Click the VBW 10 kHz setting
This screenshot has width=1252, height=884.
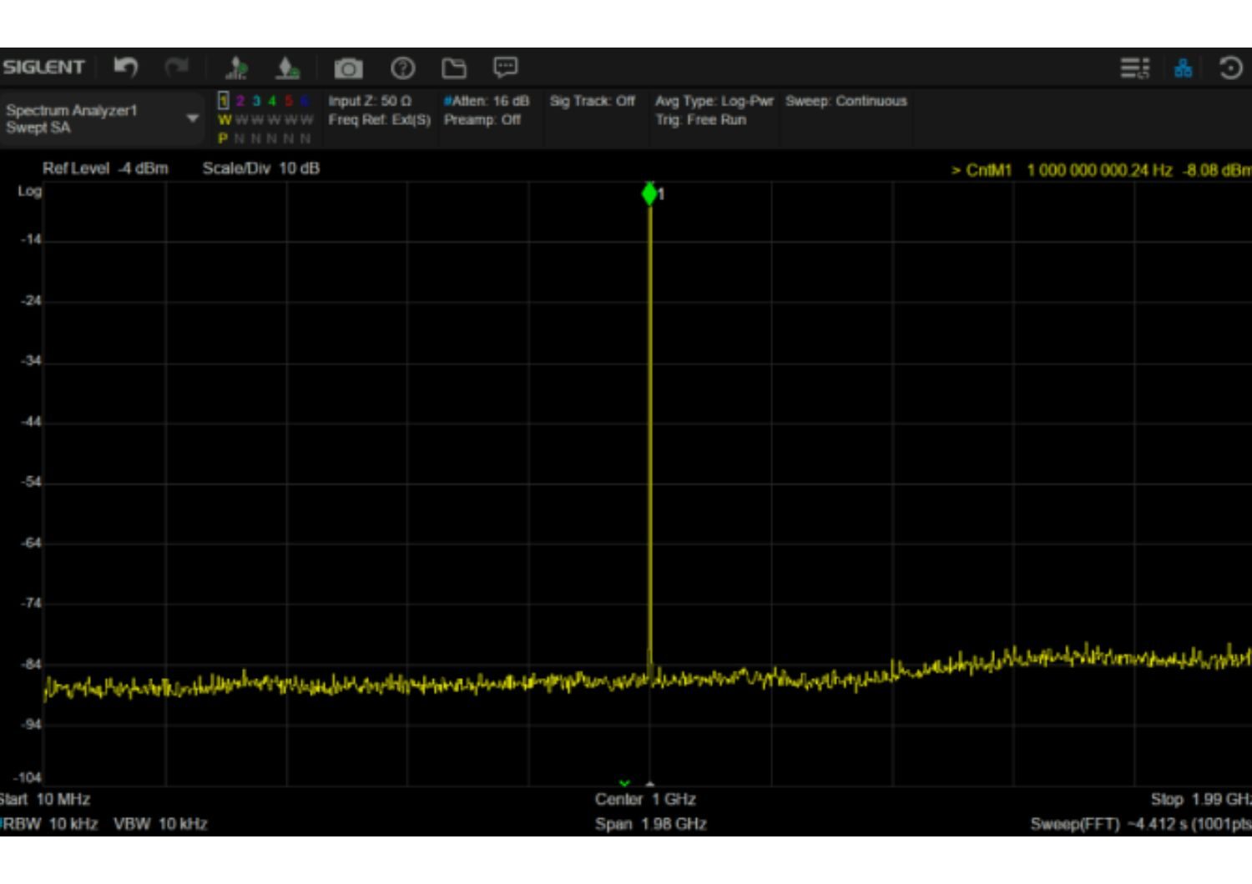160,824
